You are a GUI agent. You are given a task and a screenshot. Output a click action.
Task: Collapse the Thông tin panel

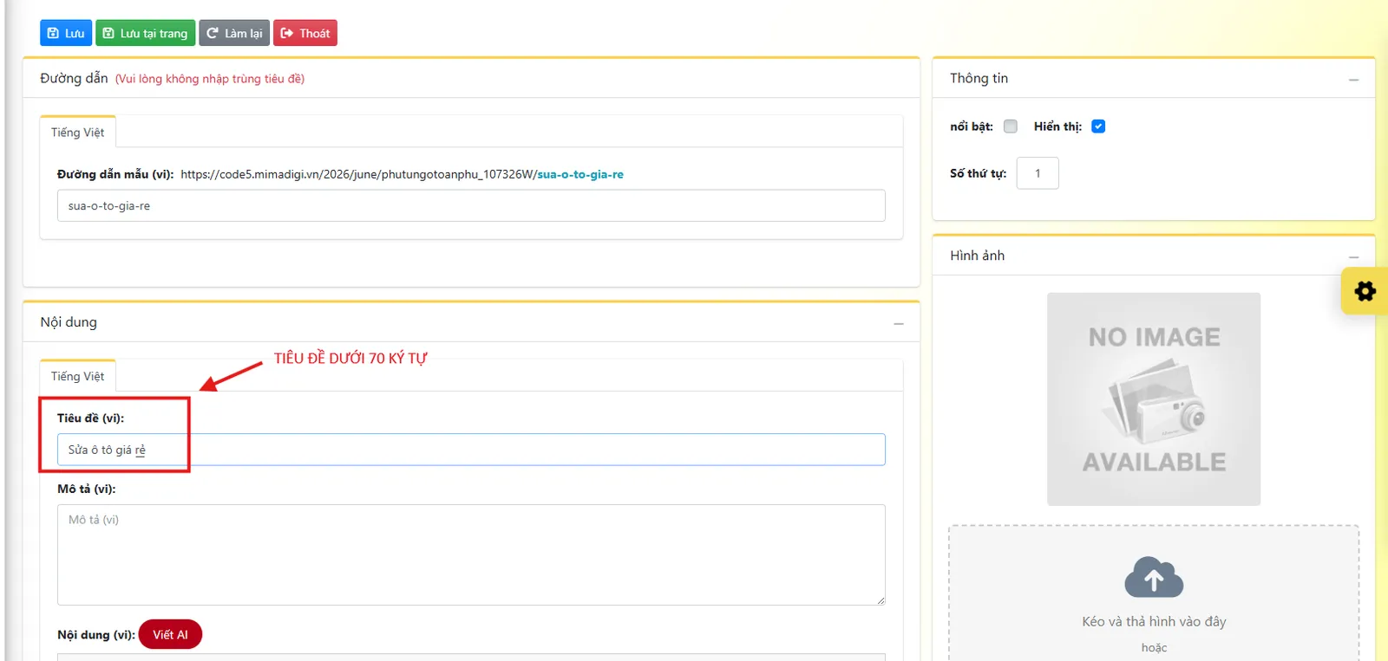coord(1353,80)
